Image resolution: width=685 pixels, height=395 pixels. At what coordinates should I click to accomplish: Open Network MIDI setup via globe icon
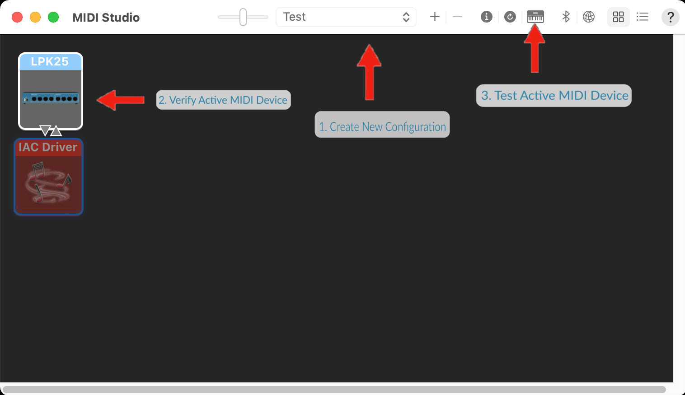pos(589,17)
